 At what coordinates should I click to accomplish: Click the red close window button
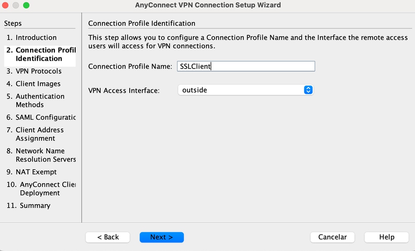point(5,5)
